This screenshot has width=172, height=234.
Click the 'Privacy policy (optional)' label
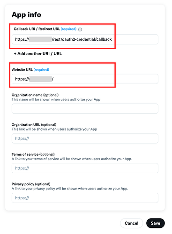(31, 184)
